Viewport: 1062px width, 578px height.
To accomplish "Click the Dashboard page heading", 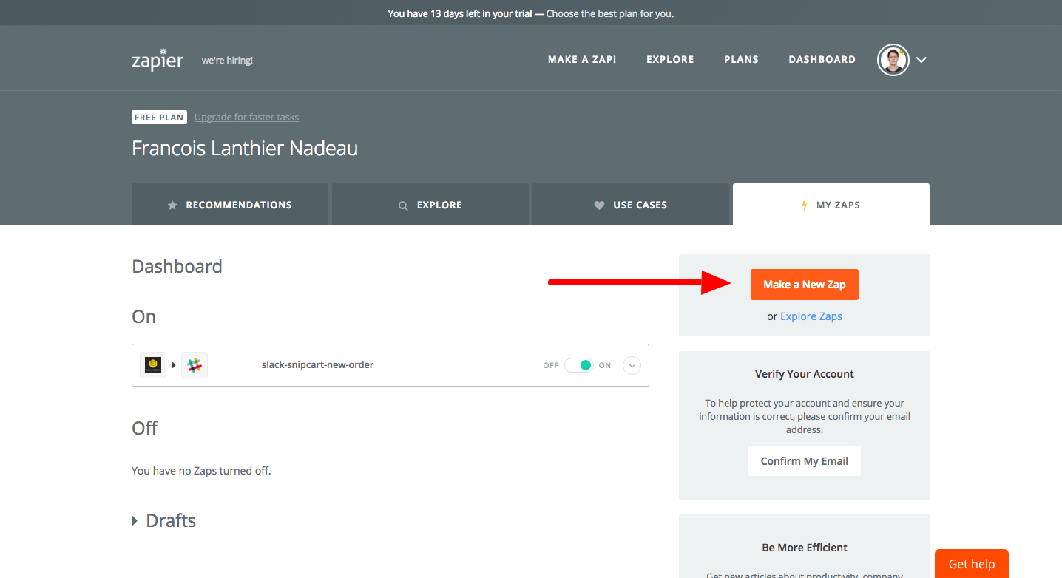I will tap(177, 266).
